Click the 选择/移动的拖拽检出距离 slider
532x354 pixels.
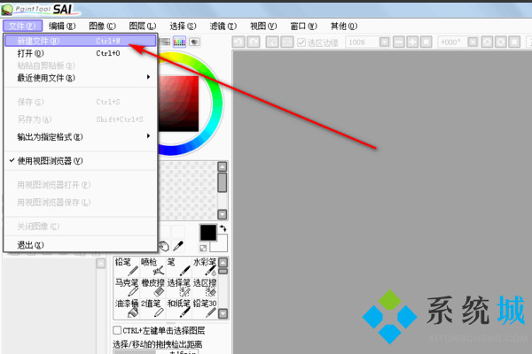point(155,352)
